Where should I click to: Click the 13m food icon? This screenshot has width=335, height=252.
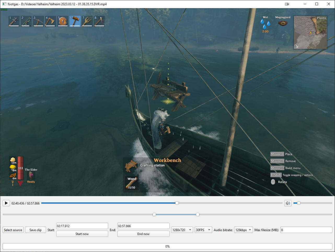pyautogui.click(x=13, y=160)
